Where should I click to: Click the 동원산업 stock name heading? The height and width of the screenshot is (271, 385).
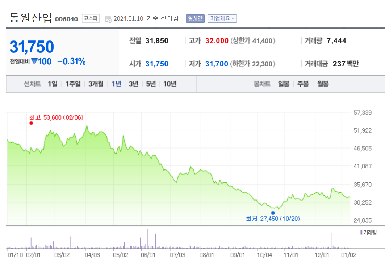pos(30,18)
